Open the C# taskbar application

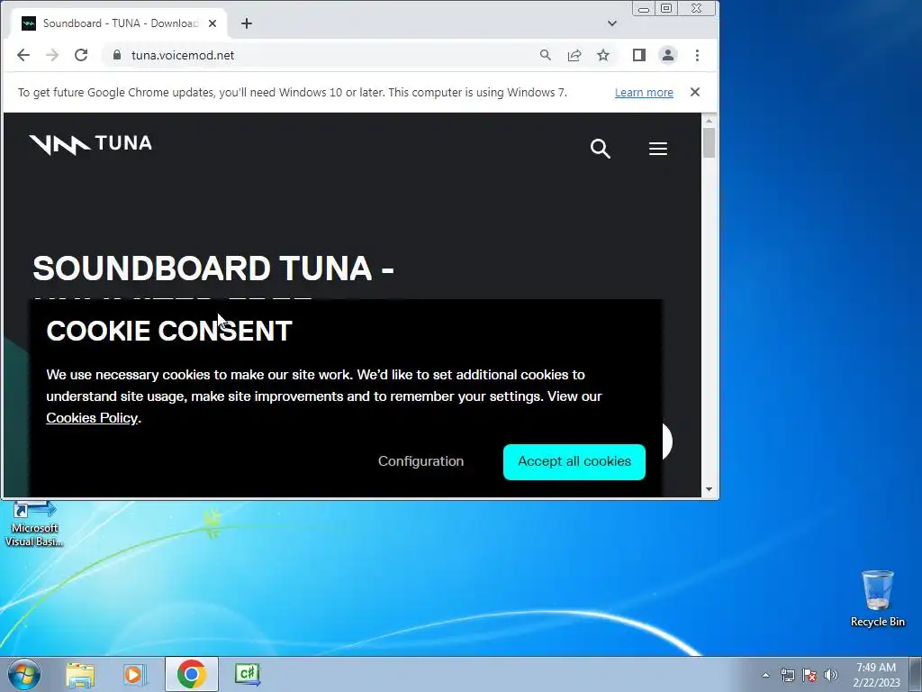coord(248,674)
